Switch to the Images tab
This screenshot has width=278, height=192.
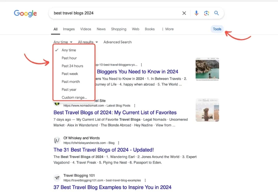click(69, 29)
